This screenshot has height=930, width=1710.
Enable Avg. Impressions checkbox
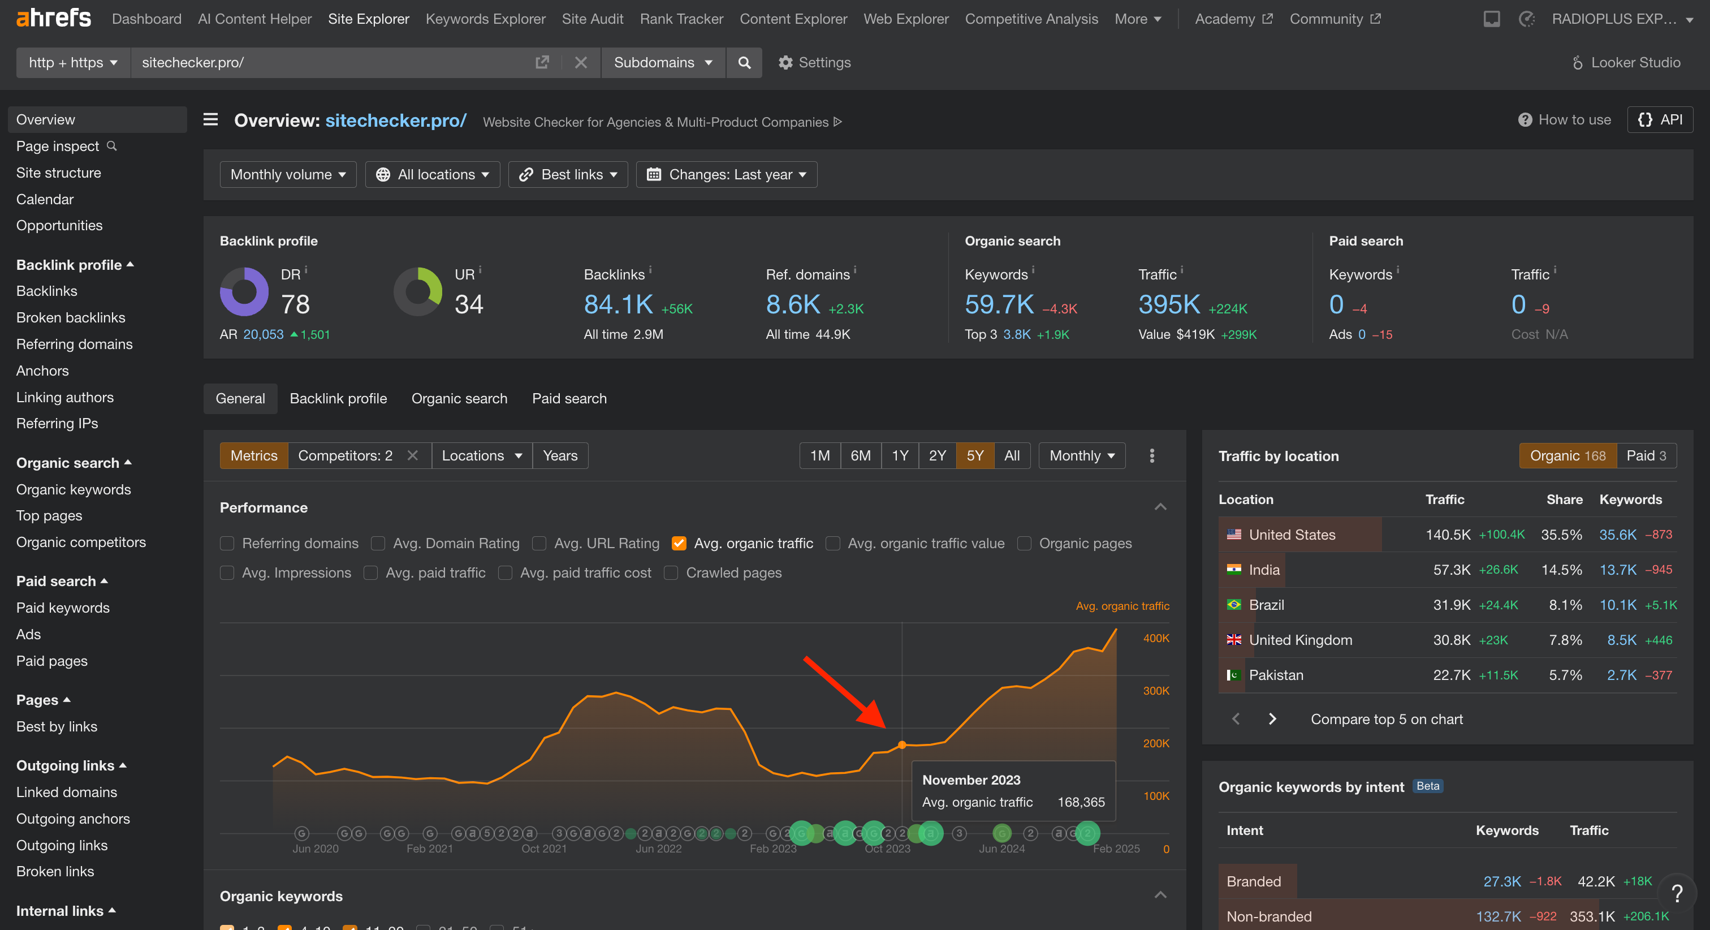pyautogui.click(x=227, y=572)
